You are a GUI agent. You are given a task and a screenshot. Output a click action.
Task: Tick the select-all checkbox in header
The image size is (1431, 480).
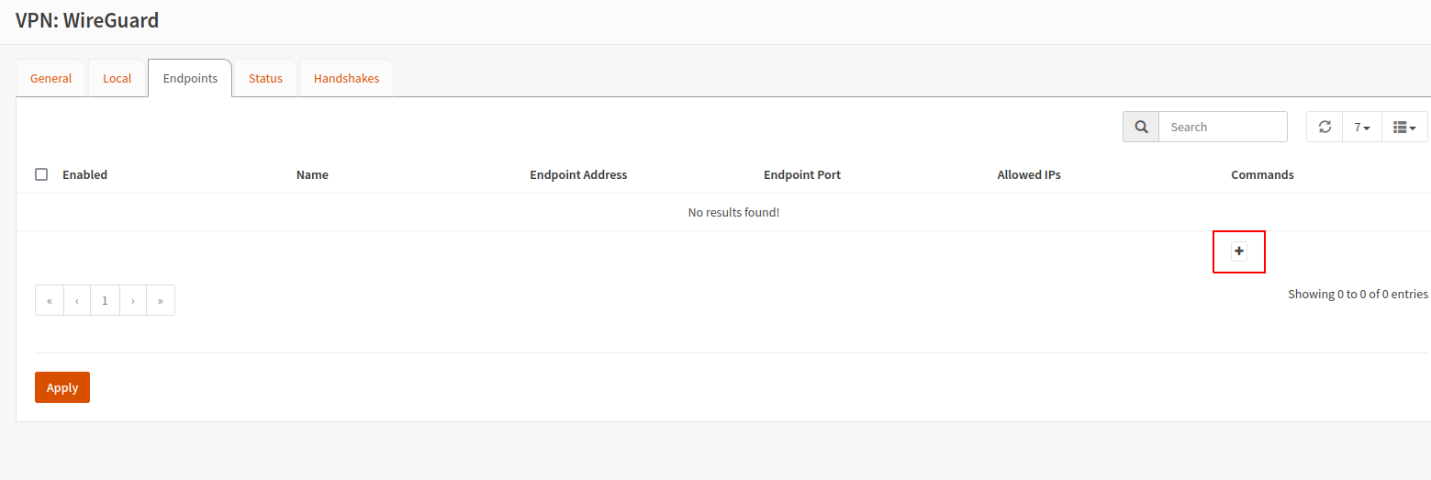pyautogui.click(x=41, y=174)
